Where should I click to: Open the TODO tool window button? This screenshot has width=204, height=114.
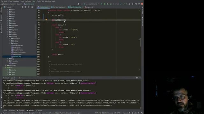(x=12, y=111)
